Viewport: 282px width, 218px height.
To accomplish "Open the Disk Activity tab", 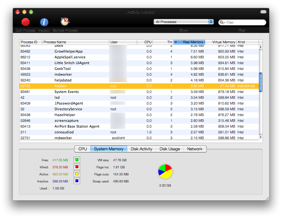I will [x=142, y=149].
